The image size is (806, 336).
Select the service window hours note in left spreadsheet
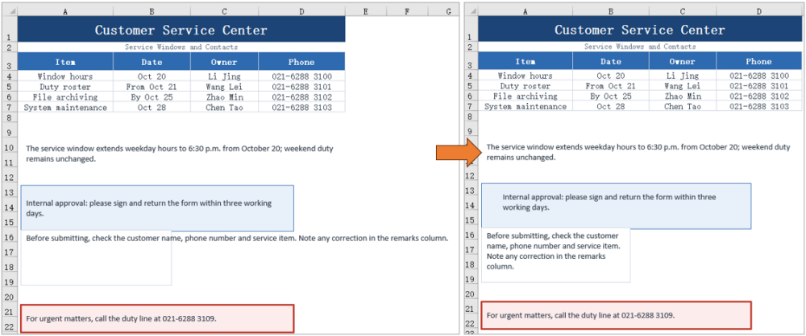180,154
